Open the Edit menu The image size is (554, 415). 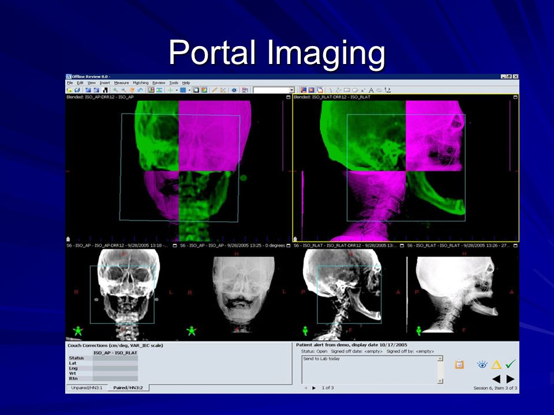80,83
